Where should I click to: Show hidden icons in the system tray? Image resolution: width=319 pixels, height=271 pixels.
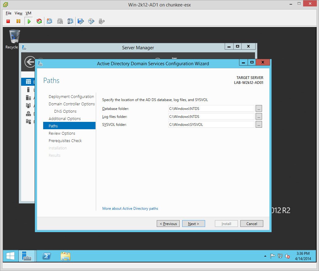pos(265,256)
